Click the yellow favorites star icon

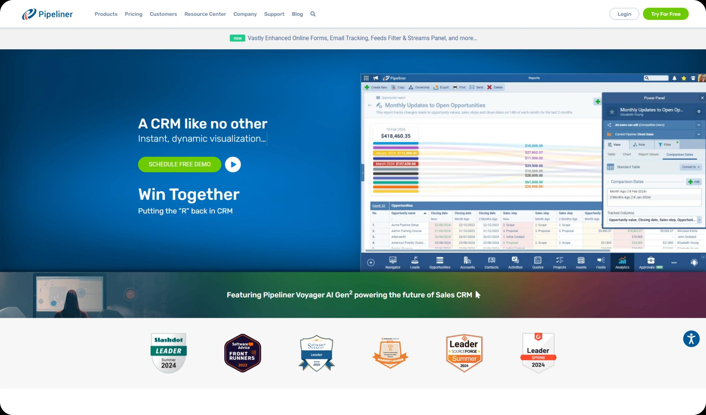(x=684, y=78)
